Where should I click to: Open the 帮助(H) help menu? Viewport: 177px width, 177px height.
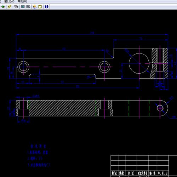pyautogui.click(x=22, y=1)
